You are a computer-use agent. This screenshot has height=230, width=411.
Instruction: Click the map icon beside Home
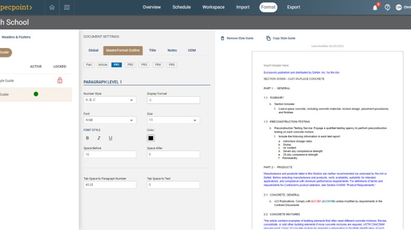66,7
